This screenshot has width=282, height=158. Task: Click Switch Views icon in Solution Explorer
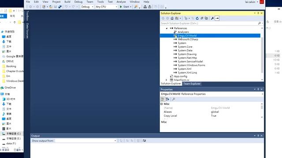coord(177,18)
